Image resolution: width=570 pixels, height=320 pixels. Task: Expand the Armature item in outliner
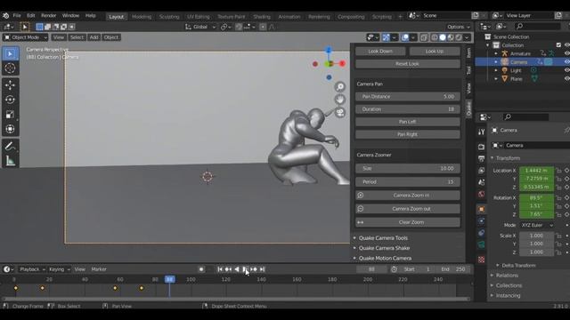[496, 53]
